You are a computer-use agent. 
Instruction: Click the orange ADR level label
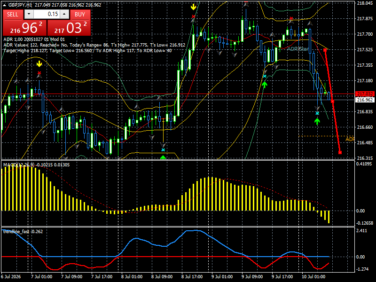(350, 139)
